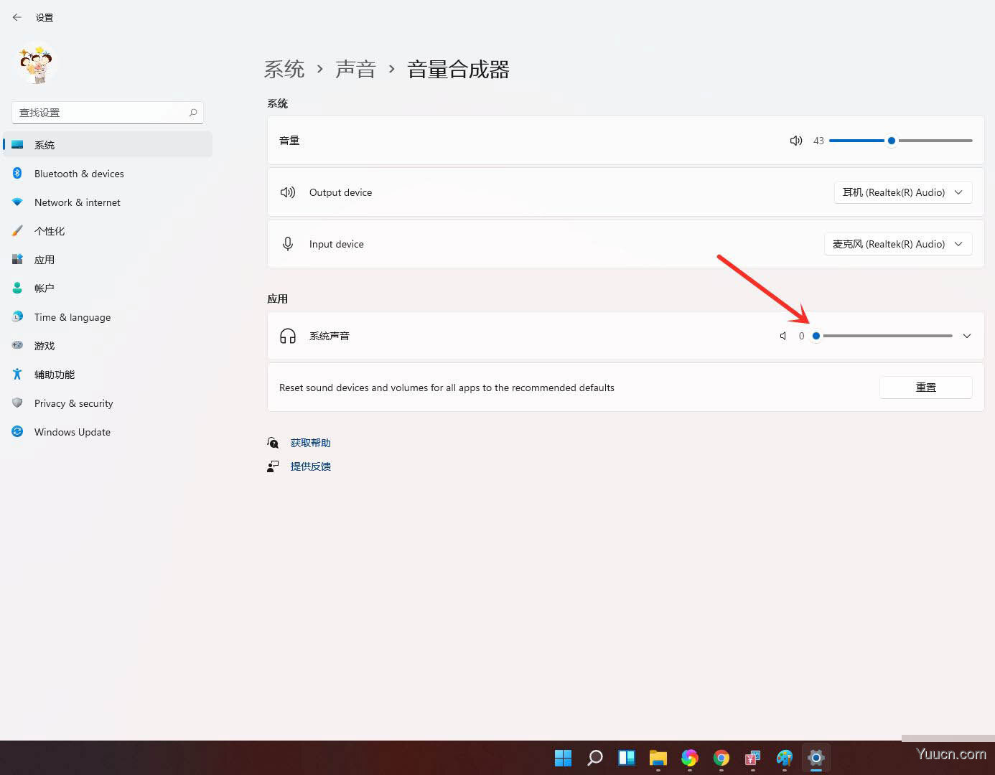Click the Reset sound devices description text
Screen dimensions: 995x775
coord(447,387)
